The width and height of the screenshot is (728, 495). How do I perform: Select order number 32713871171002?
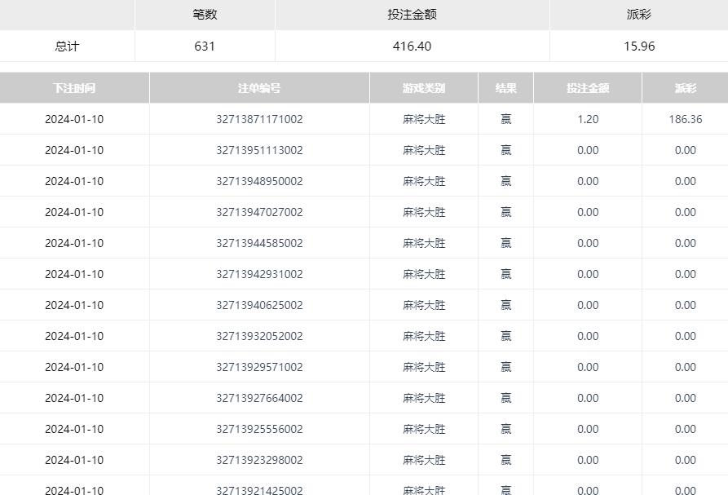pyautogui.click(x=259, y=119)
